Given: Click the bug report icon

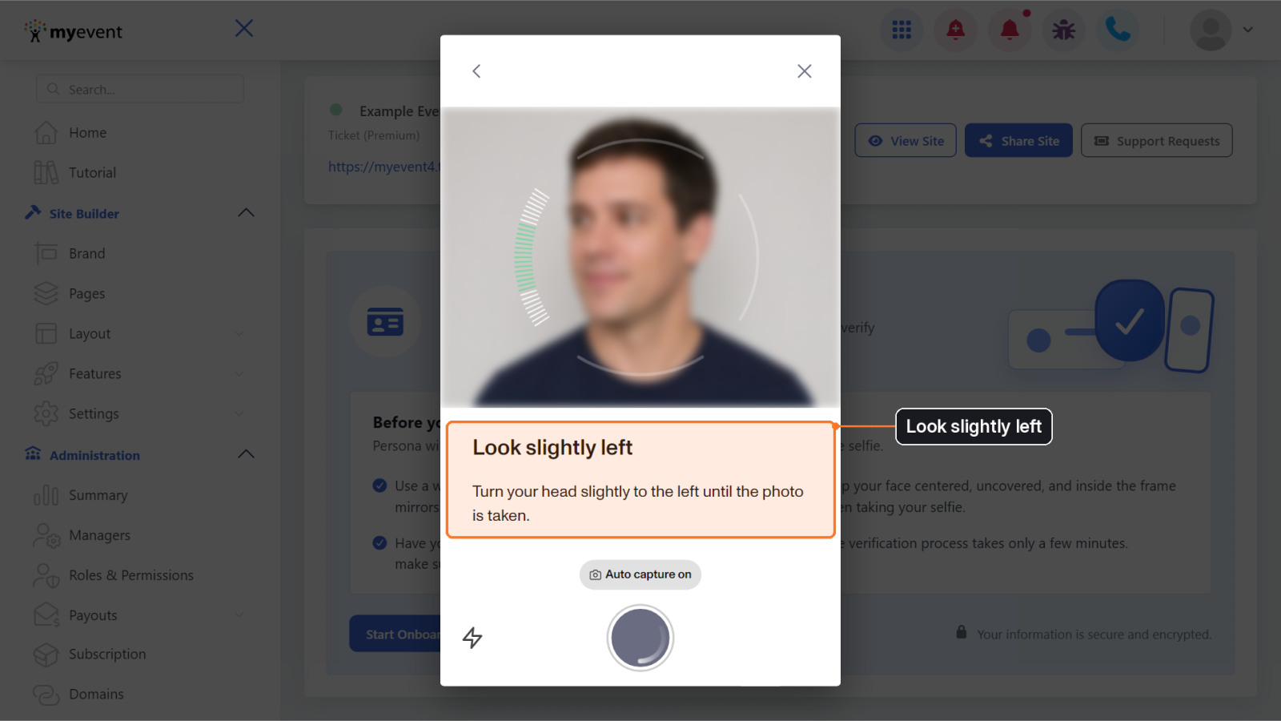Looking at the screenshot, I should [x=1064, y=30].
